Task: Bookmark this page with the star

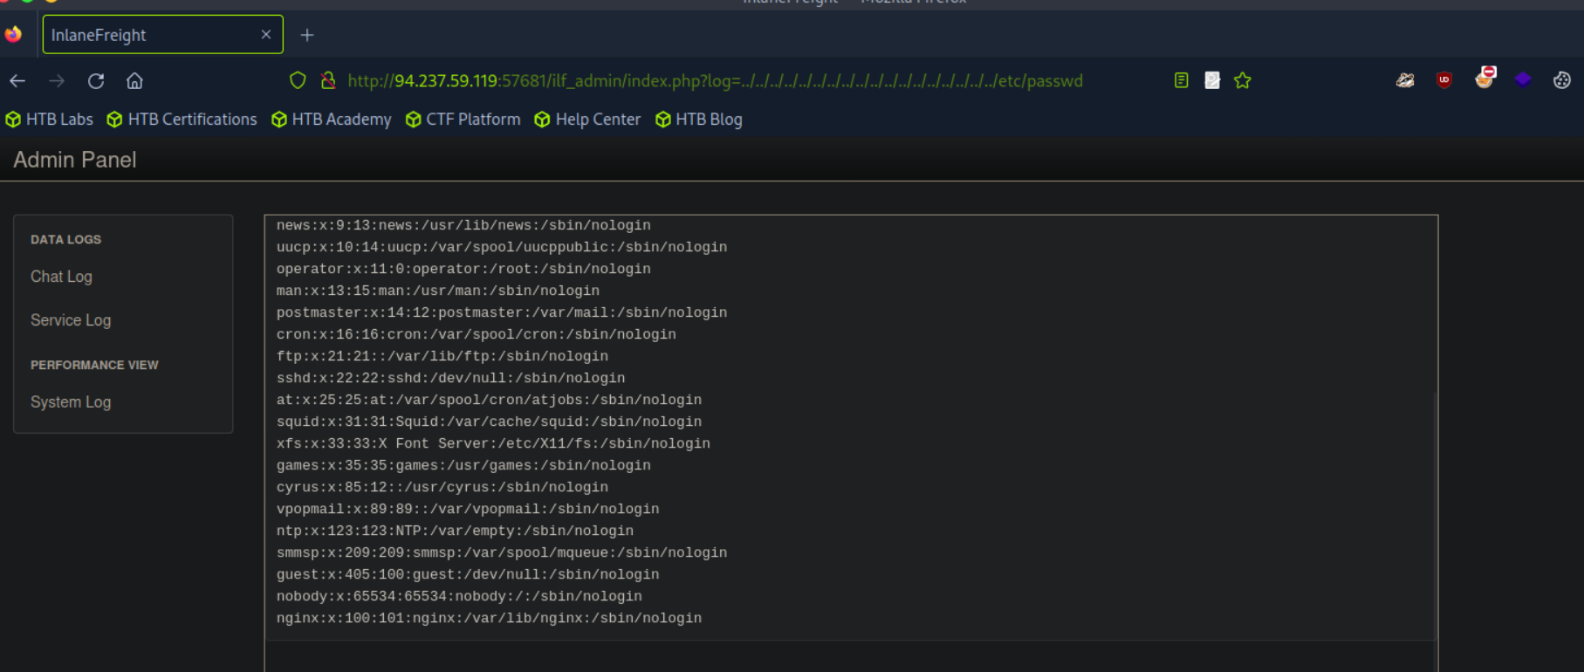Action: coord(1243,81)
